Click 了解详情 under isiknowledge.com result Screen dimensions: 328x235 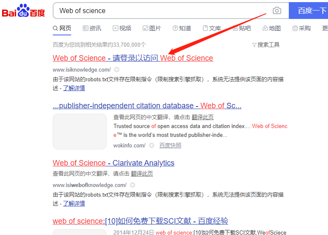[x=74, y=88]
